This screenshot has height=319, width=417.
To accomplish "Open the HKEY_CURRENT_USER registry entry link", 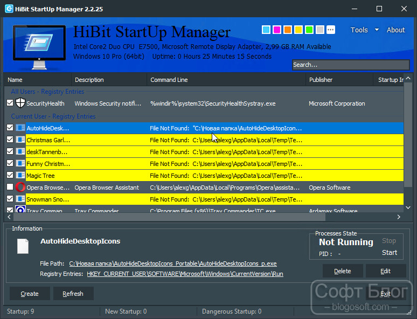I will (185, 274).
